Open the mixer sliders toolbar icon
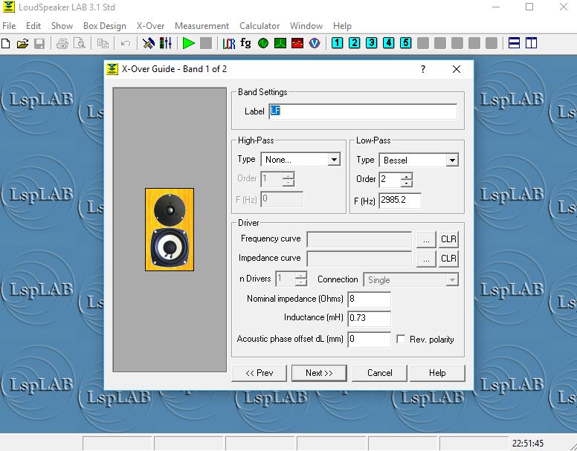The width and height of the screenshot is (577, 451). click(166, 43)
